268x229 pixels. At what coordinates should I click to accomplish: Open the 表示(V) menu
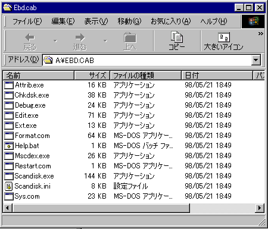click(96, 21)
